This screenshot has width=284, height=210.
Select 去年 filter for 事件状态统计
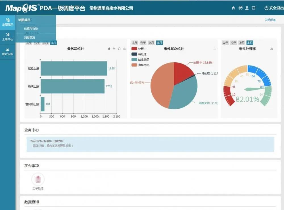pyautogui.click(x=135, y=43)
